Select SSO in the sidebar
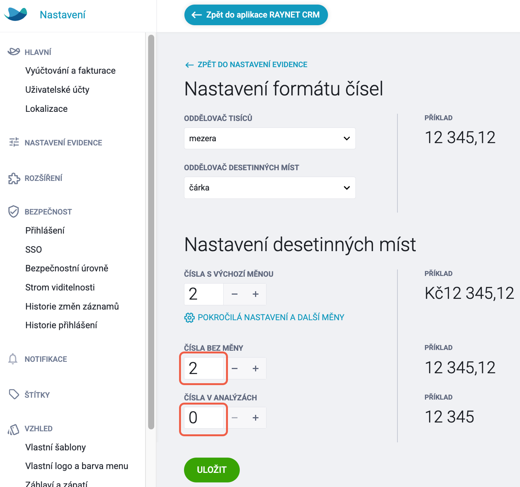The width and height of the screenshot is (520, 487). pyautogui.click(x=34, y=250)
